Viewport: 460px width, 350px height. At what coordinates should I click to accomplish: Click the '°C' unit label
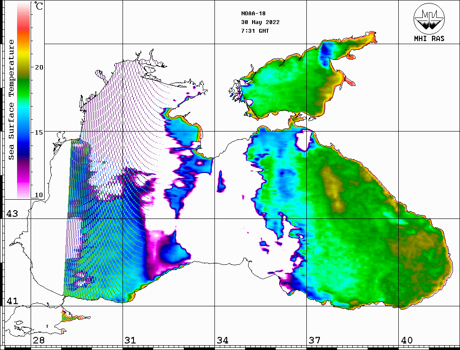coord(38,6)
